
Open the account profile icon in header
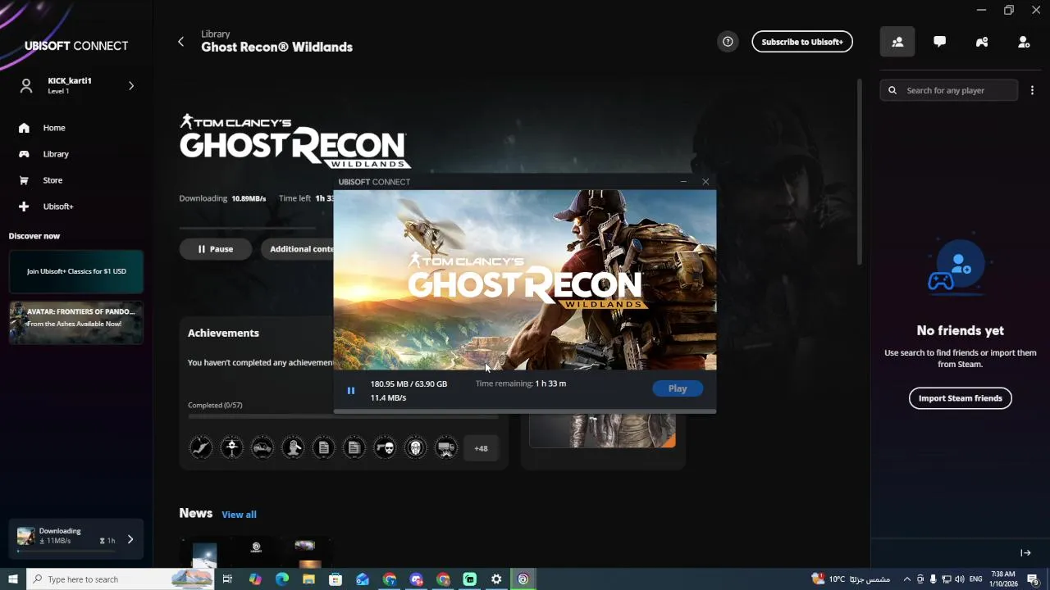click(x=1024, y=42)
